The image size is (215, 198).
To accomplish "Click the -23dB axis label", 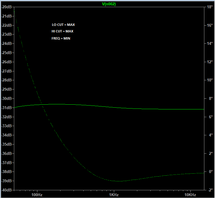I will (x=6, y=34).
